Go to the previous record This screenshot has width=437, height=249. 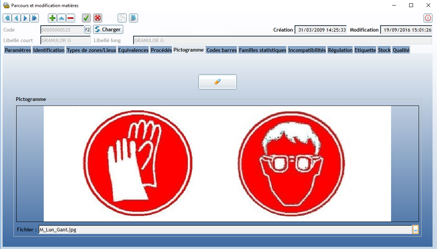pyautogui.click(x=16, y=18)
